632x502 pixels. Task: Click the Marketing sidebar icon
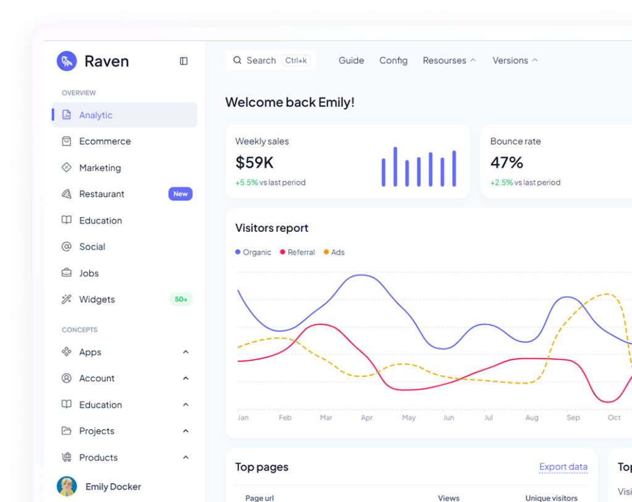coord(67,168)
